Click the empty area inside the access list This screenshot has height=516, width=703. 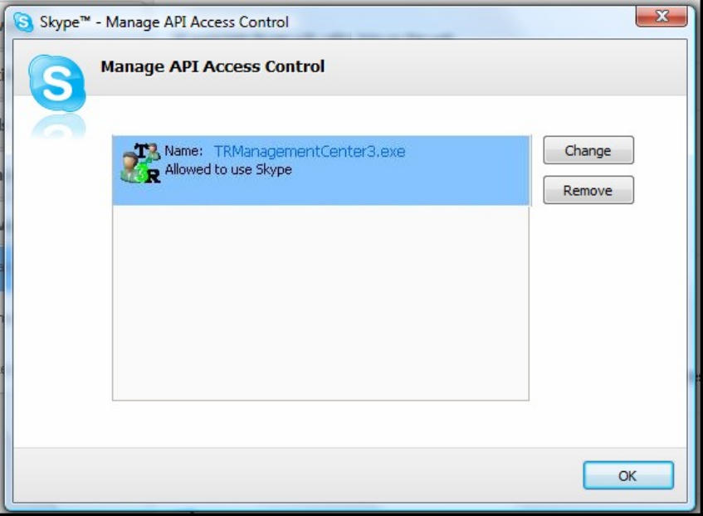[x=320, y=303]
